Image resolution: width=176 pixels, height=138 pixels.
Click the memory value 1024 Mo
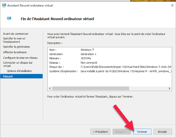[x=86, y=58]
